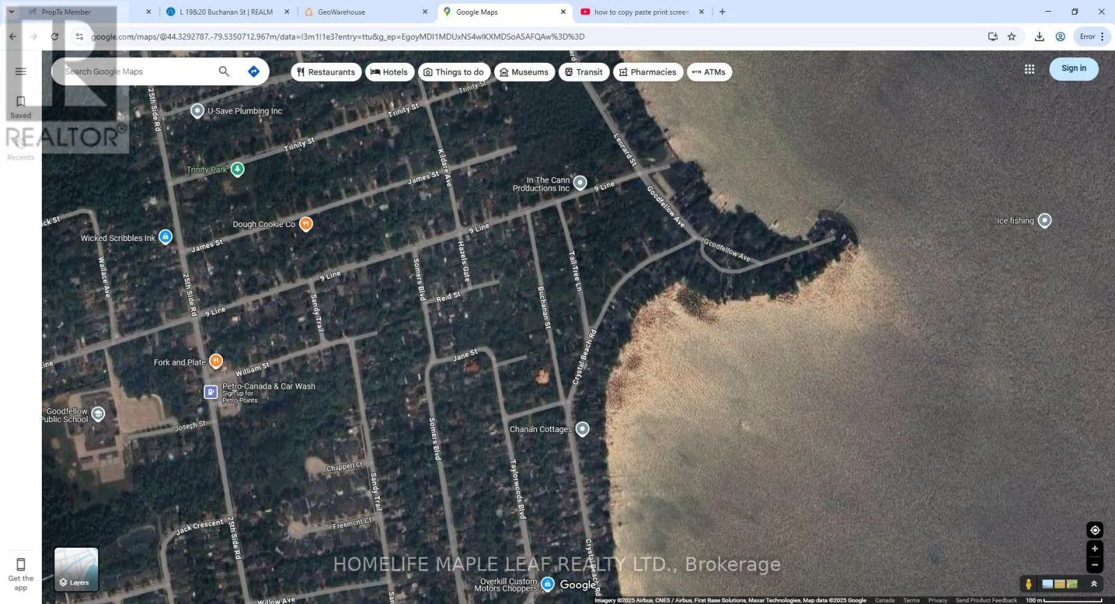
Task: Click the Search Google Maps field
Action: point(136,71)
